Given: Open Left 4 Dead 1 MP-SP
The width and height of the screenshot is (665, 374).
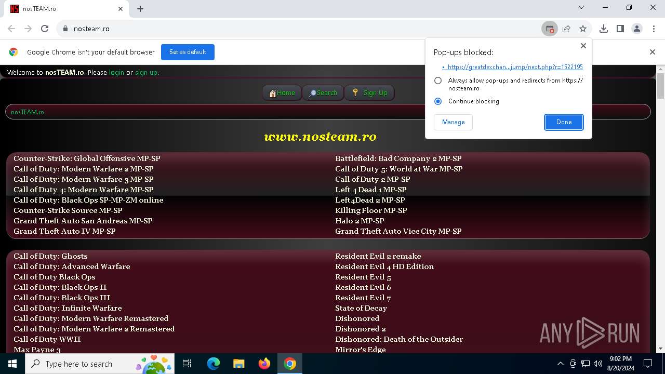Looking at the screenshot, I should click(371, 190).
